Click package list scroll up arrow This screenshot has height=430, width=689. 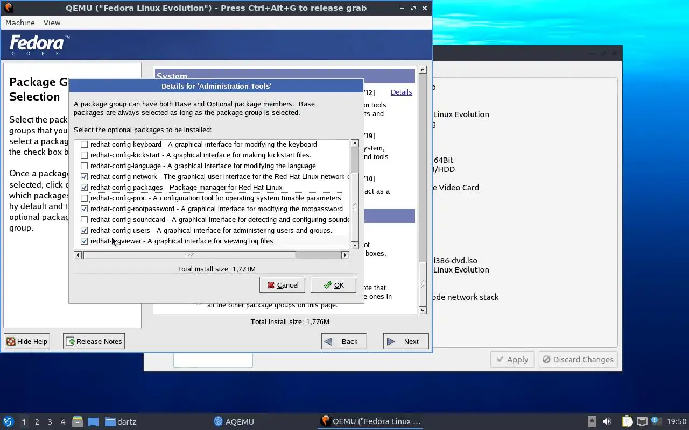pos(355,143)
